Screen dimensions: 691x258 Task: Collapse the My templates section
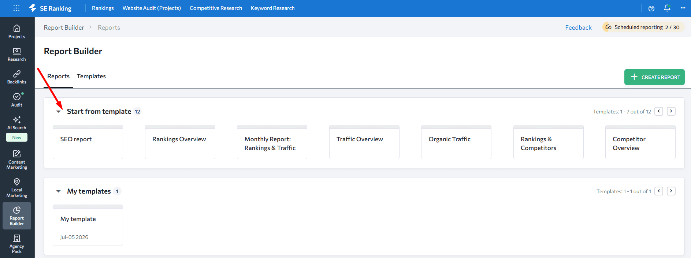click(x=59, y=191)
